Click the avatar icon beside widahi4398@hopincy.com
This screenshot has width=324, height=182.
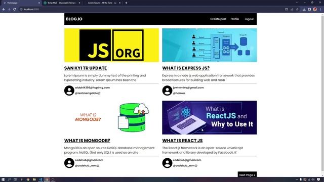[69, 90]
